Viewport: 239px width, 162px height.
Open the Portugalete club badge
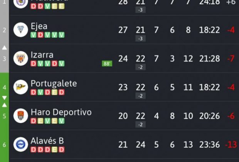(x=20, y=87)
